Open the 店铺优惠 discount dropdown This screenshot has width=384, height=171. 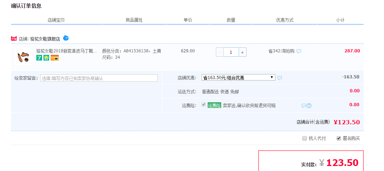238,77
